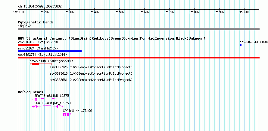The image size is (268, 131).
Task: Click the 95170k ruler tick label
Action: point(169,12)
